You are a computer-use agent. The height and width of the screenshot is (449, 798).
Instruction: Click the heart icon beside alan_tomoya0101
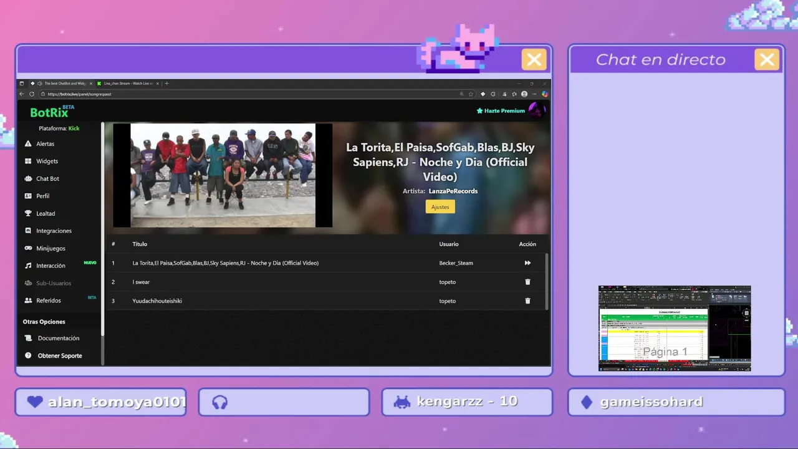(35, 402)
